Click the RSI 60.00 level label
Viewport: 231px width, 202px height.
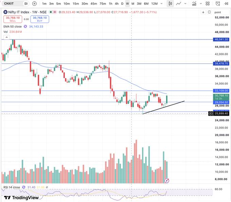218,189
